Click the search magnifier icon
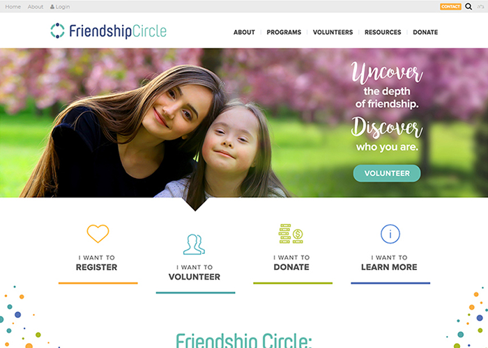 click(x=468, y=6)
